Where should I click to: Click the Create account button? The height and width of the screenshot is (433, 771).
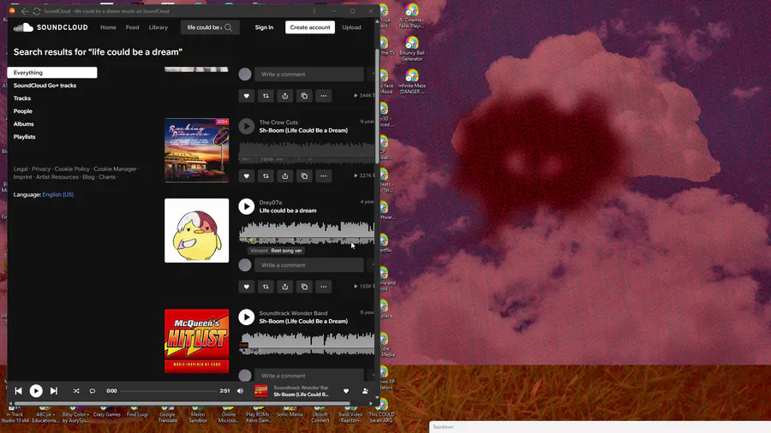point(310,27)
